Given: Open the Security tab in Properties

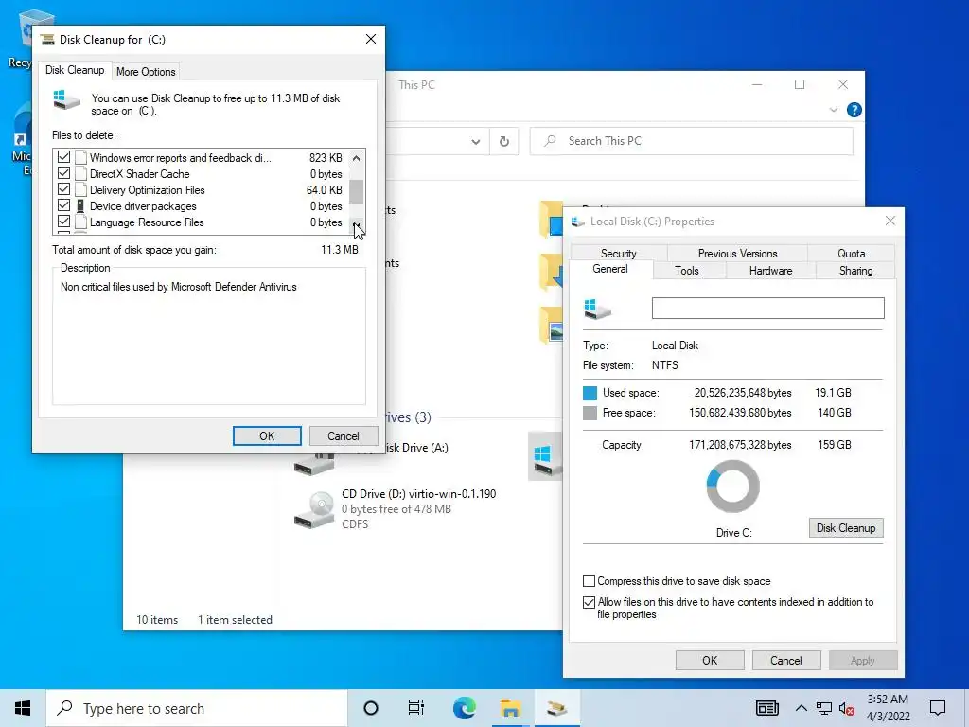Looking at the screenshot, I should [x=619, y=254].
